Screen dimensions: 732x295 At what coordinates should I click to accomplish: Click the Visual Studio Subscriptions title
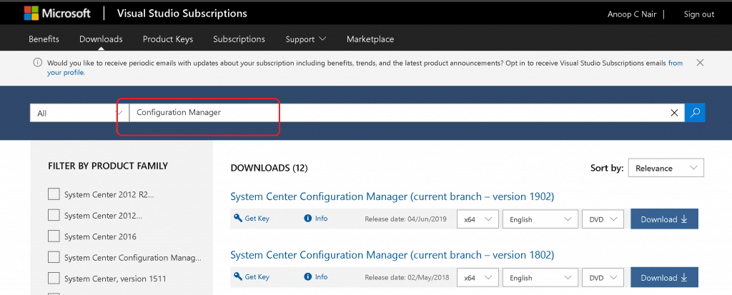(182, 14)
